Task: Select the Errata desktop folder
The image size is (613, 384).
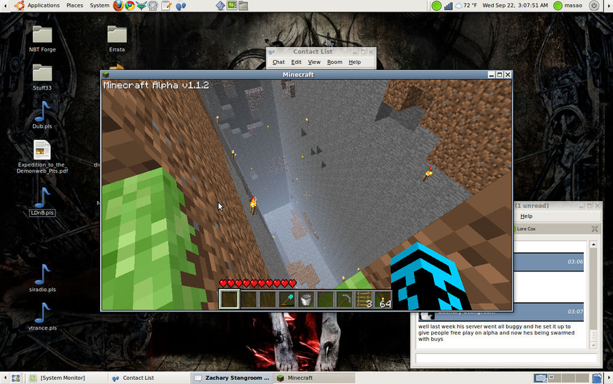Action: pos(117,39)
